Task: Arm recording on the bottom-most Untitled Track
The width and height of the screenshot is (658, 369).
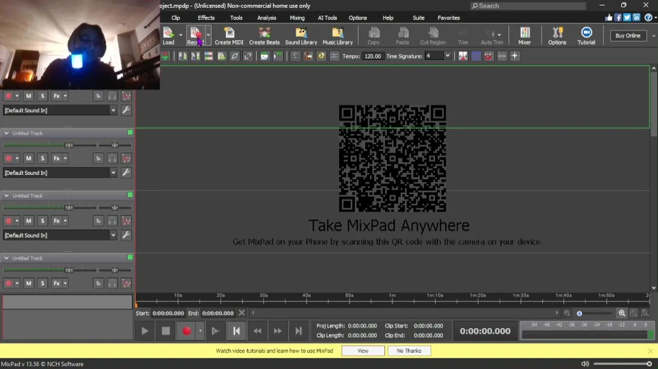Action: click(8, 283)
